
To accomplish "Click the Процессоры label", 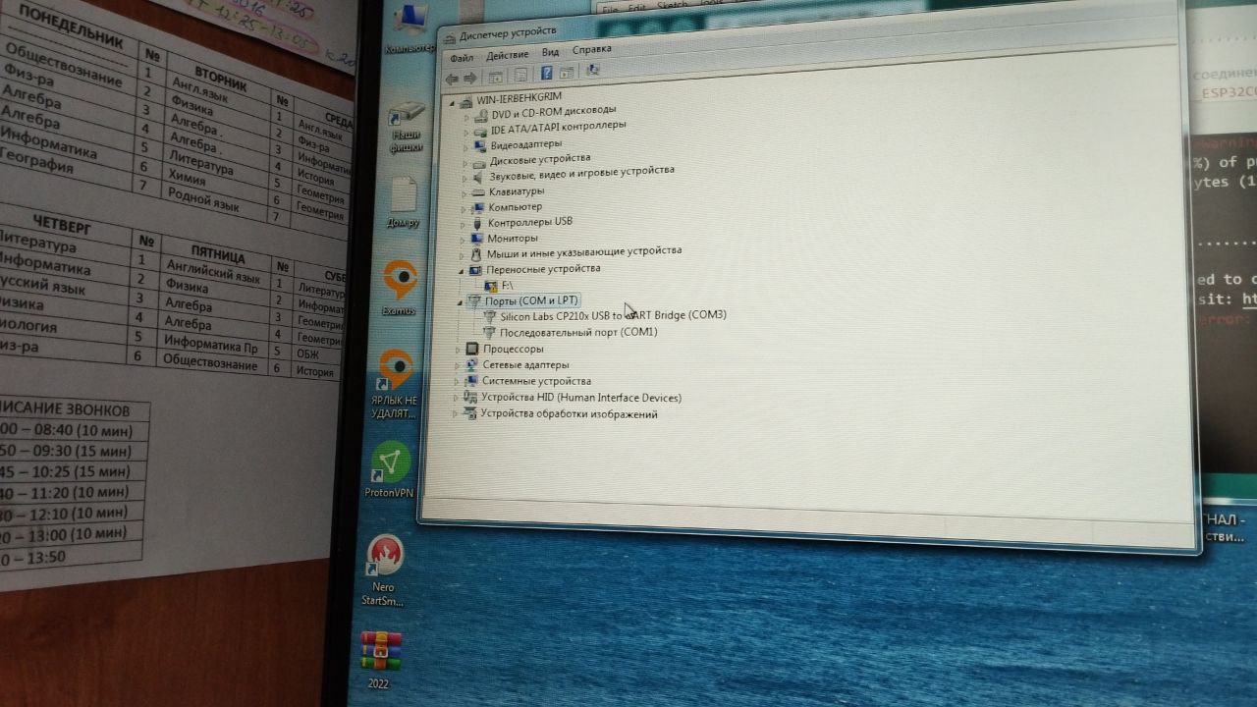I will coord(513,349).
